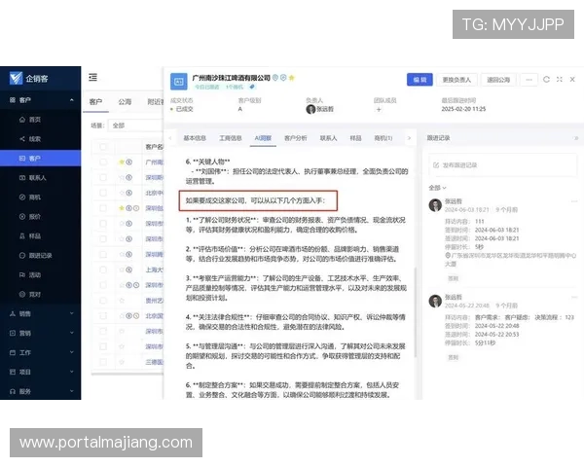Tick the checkbox for the 三德医 row
Screen dimensions: 584x467
click(x=103, y=362)
